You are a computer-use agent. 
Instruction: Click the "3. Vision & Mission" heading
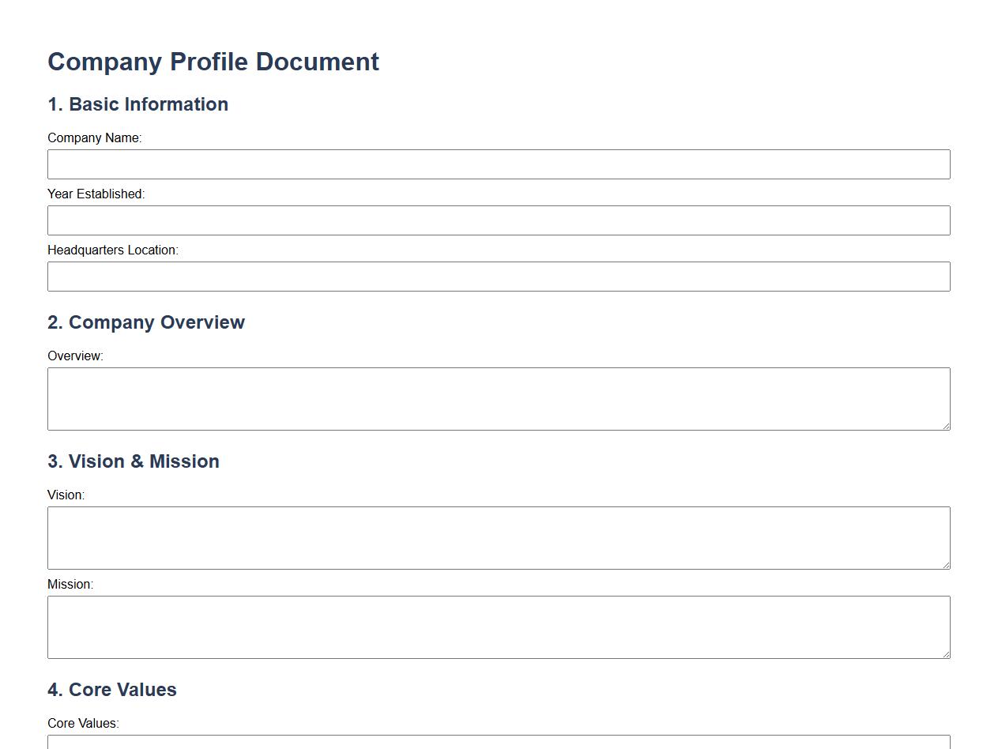point(134,461)
